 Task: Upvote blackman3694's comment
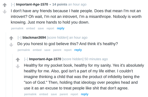click(11, 38)
